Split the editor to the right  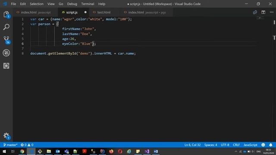pos(263,12)
